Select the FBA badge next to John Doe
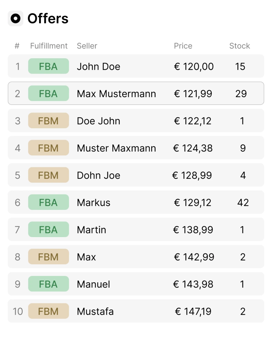Viewport: 272px width, 342px height. click(48, 66)
